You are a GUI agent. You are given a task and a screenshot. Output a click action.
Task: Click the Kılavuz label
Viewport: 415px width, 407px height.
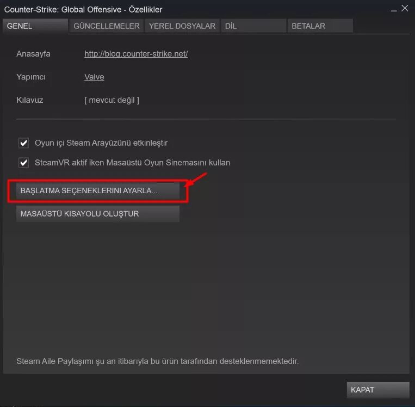pyautogui.click(x=29, y=100)
